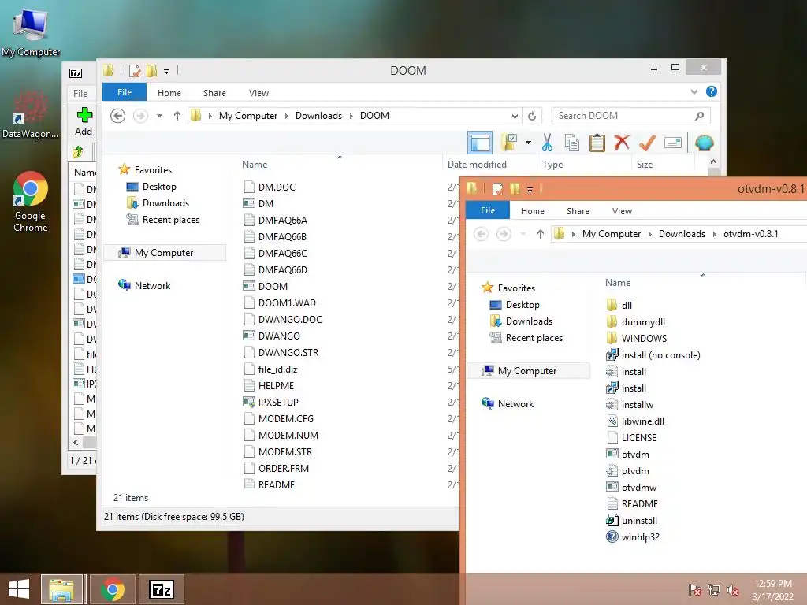Go up one level in otvdm-v0.8.1 window
Viewport: 807px width, 605px height.
pos(541,234)
